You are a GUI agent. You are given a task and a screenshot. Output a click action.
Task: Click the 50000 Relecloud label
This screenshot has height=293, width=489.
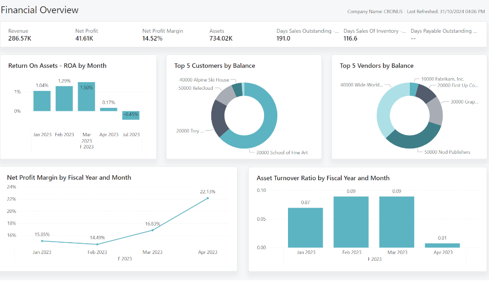point(196,88)
